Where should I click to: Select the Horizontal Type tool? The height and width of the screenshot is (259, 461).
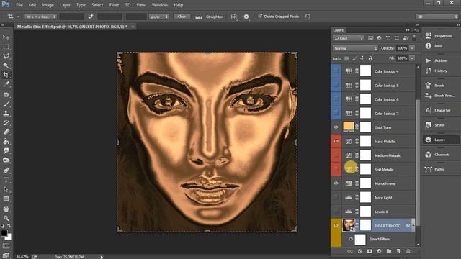tap(6, 180)
